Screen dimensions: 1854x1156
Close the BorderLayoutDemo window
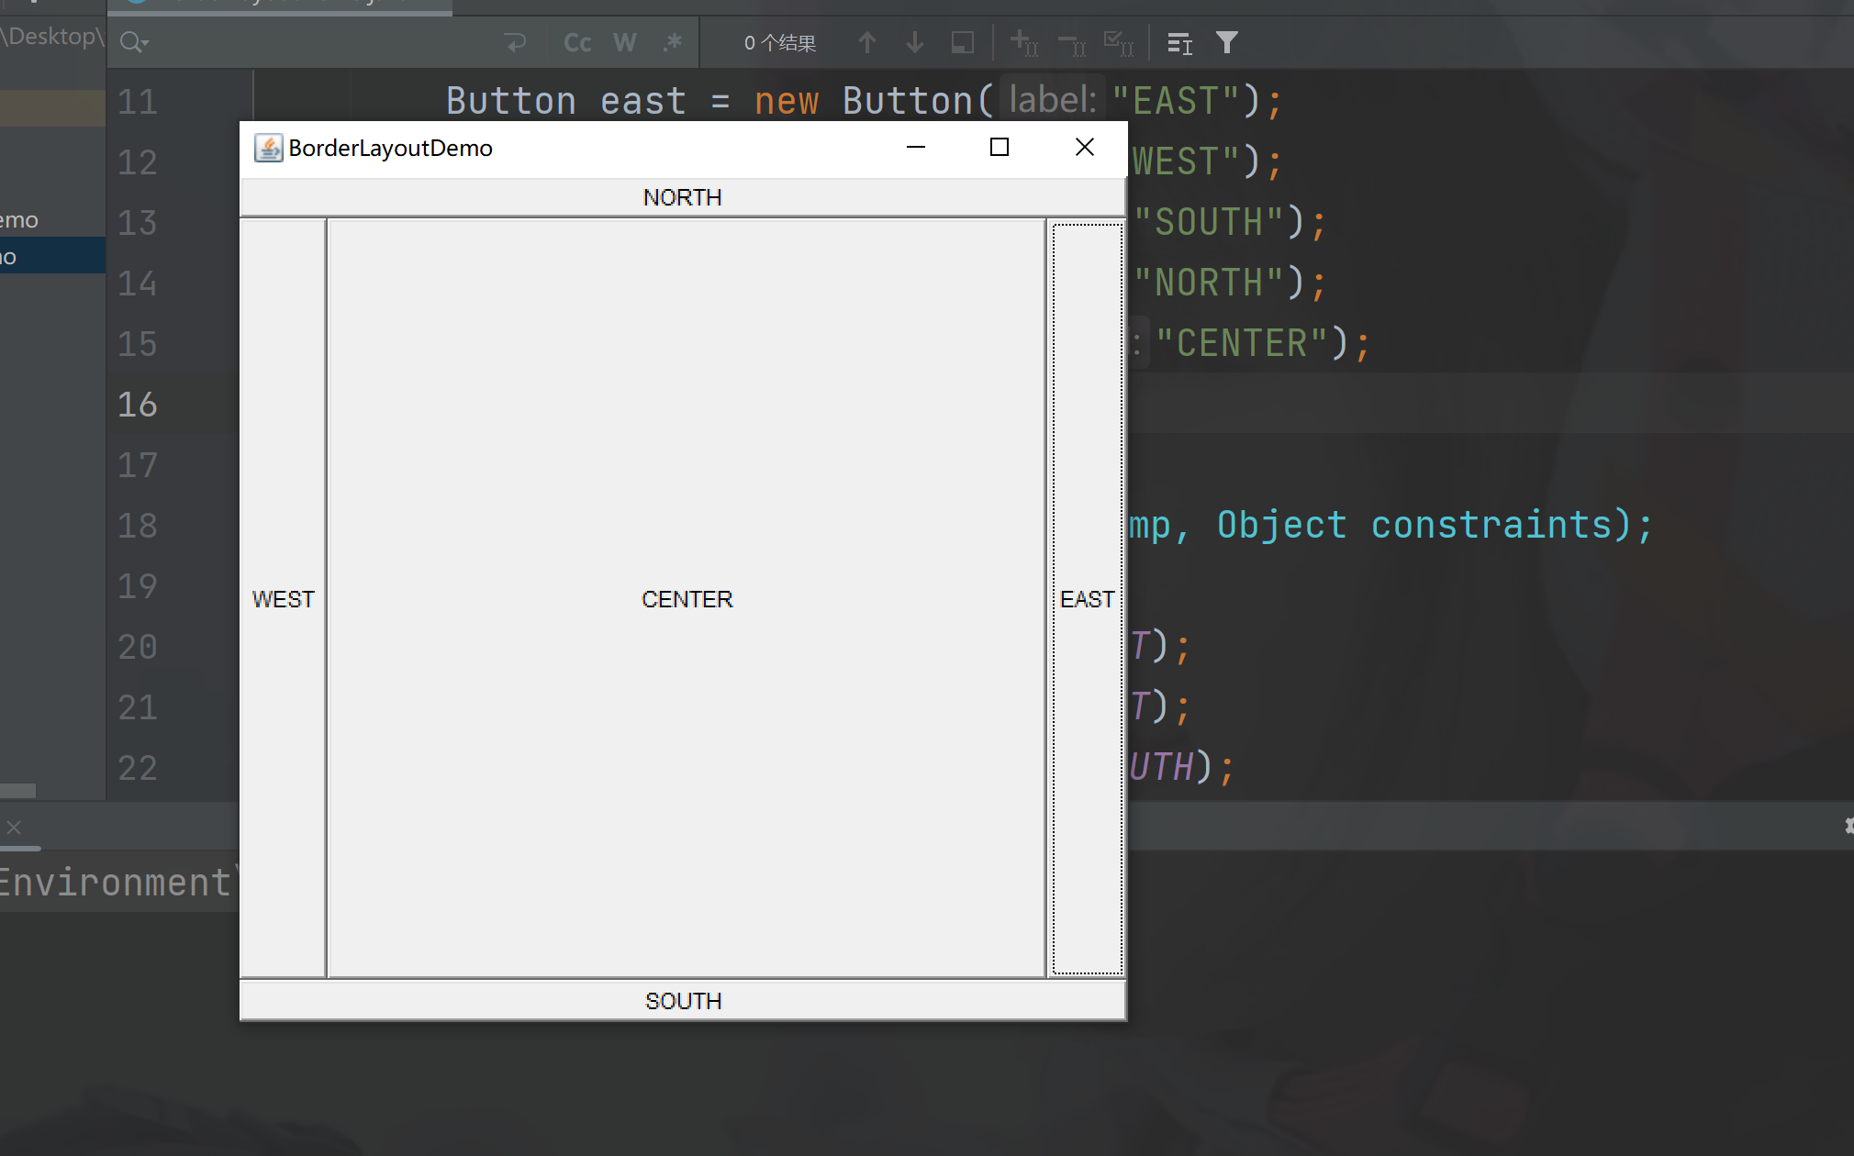tap(1084, 147)
